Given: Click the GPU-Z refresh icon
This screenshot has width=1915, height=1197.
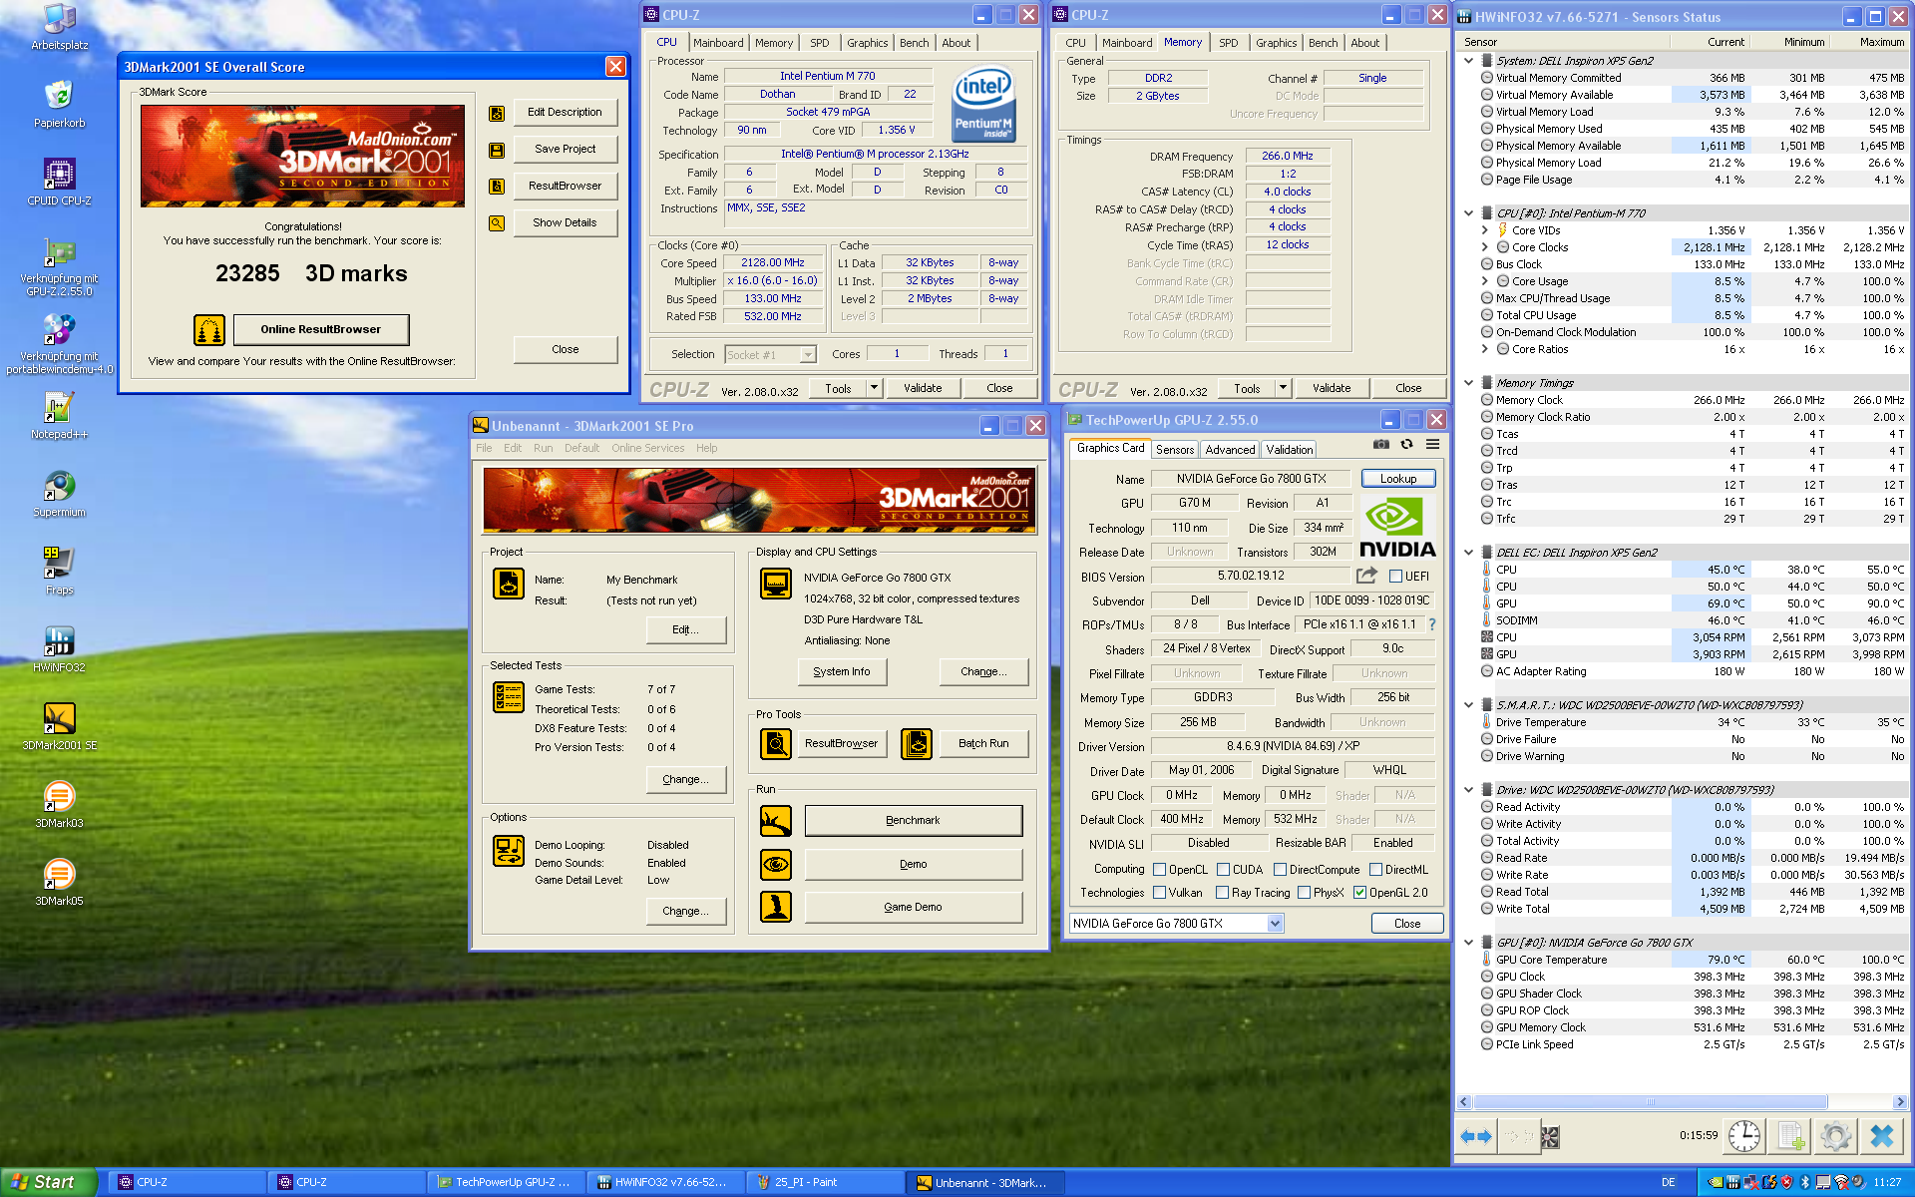Looking at the screenshot, I should [1406, 445].
